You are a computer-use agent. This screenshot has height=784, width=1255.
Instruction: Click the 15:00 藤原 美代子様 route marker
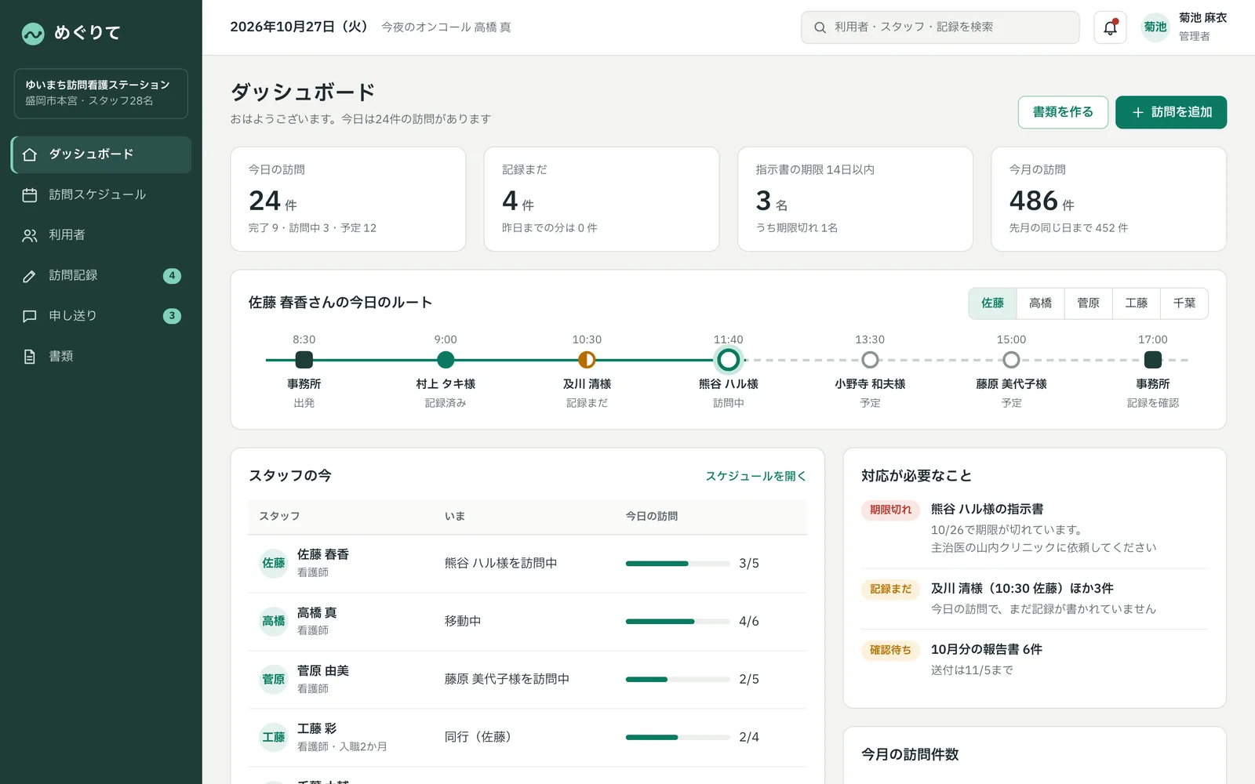[1011, 360]
